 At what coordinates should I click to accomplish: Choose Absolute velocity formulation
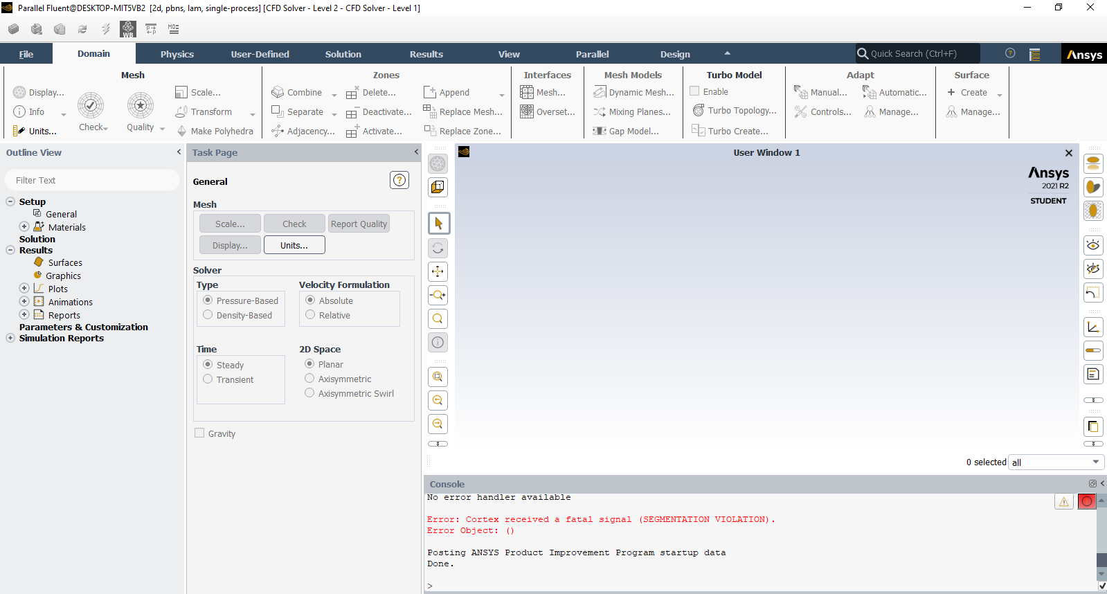[329, 300]
